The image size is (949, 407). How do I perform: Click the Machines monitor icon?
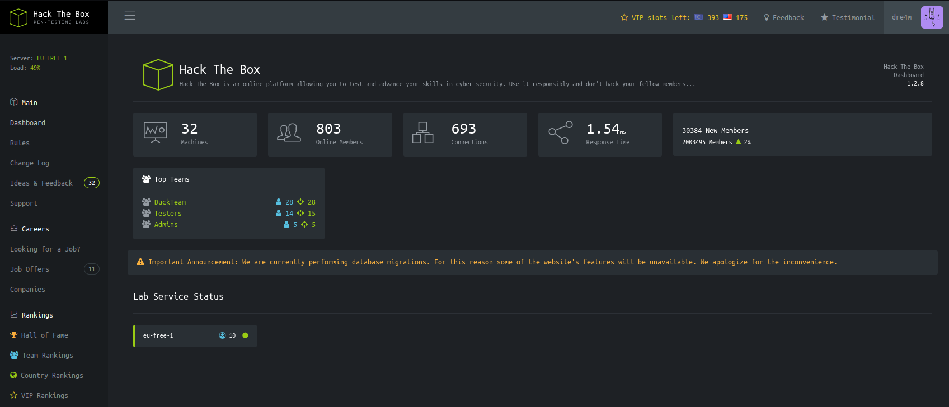click(156, 132)
